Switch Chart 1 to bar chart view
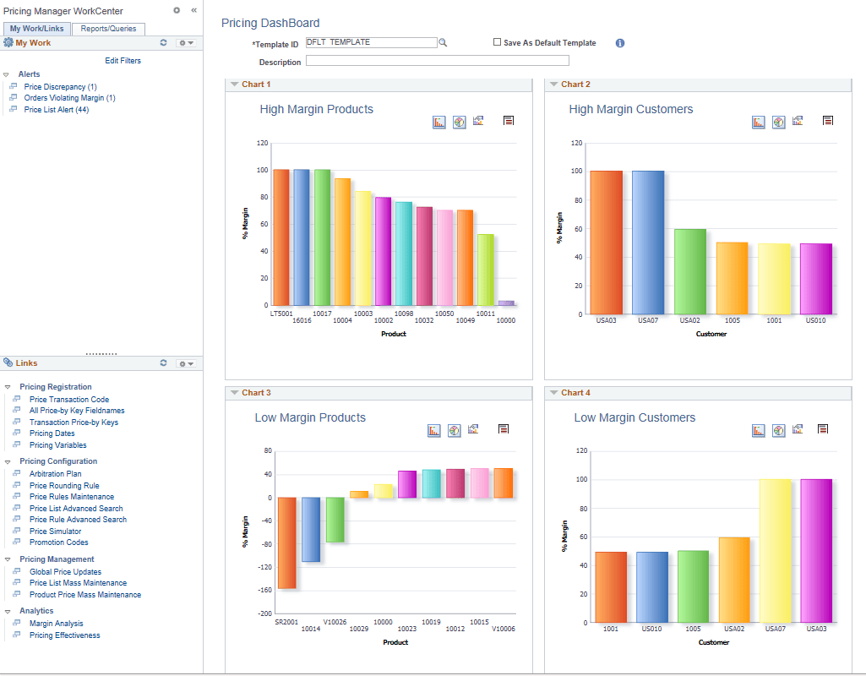Screen dimensions: 866x676 pyautogui.click(x=438, y=121)
